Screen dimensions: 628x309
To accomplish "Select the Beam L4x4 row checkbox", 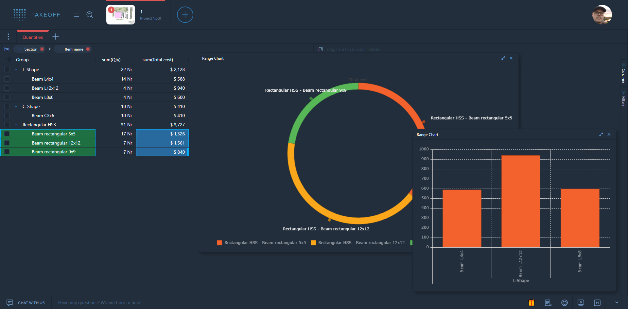I will click(x=7, y=79).
